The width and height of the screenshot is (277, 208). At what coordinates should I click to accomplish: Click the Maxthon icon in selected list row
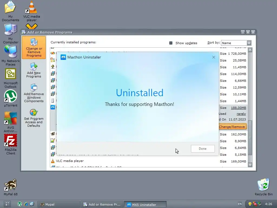point(53,107)
